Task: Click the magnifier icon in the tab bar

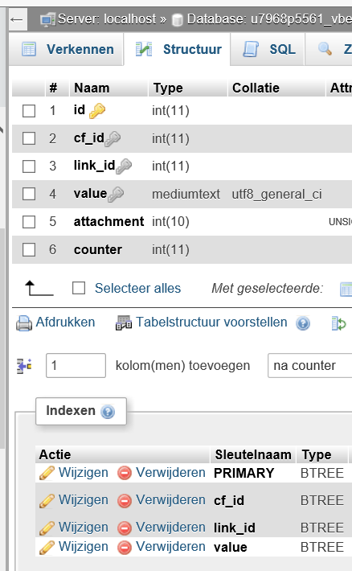Action: [325, 49]
